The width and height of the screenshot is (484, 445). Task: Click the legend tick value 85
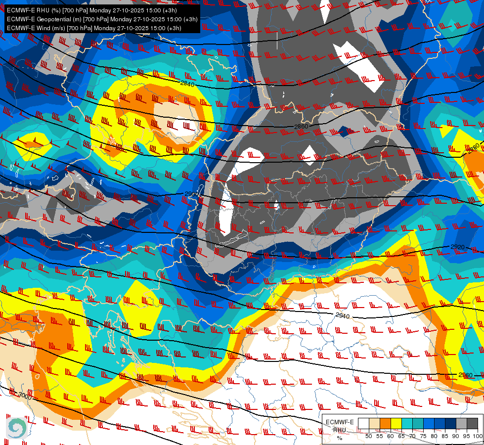click(445, 436)
